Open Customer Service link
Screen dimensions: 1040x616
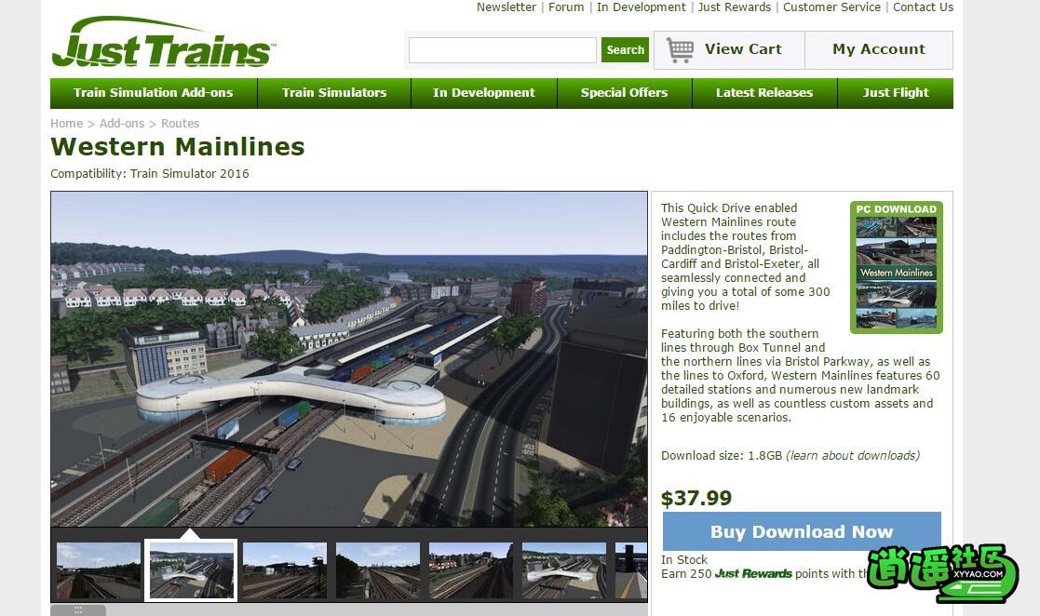pos(831,7)
